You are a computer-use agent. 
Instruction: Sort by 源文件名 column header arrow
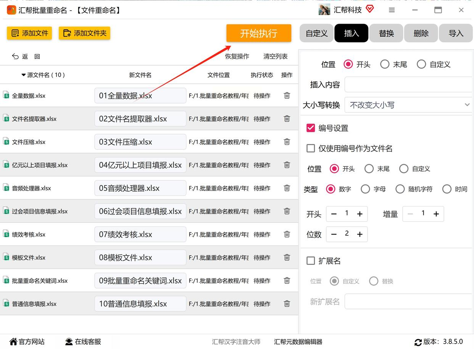pyautogui.click(x=24, y=75)
